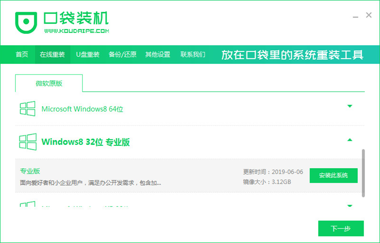Select the Windows8 32位 专业版 title

point(86,142)
